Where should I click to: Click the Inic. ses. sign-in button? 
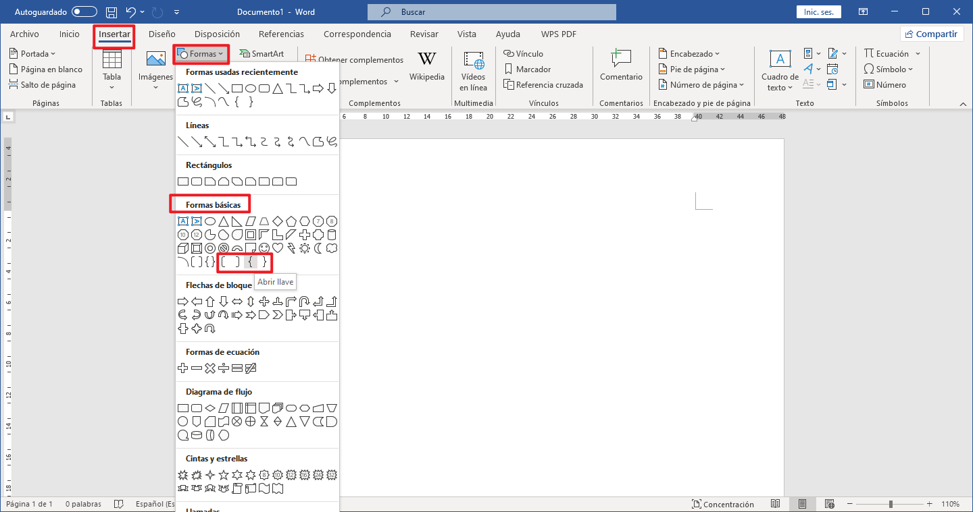[818, 12]
